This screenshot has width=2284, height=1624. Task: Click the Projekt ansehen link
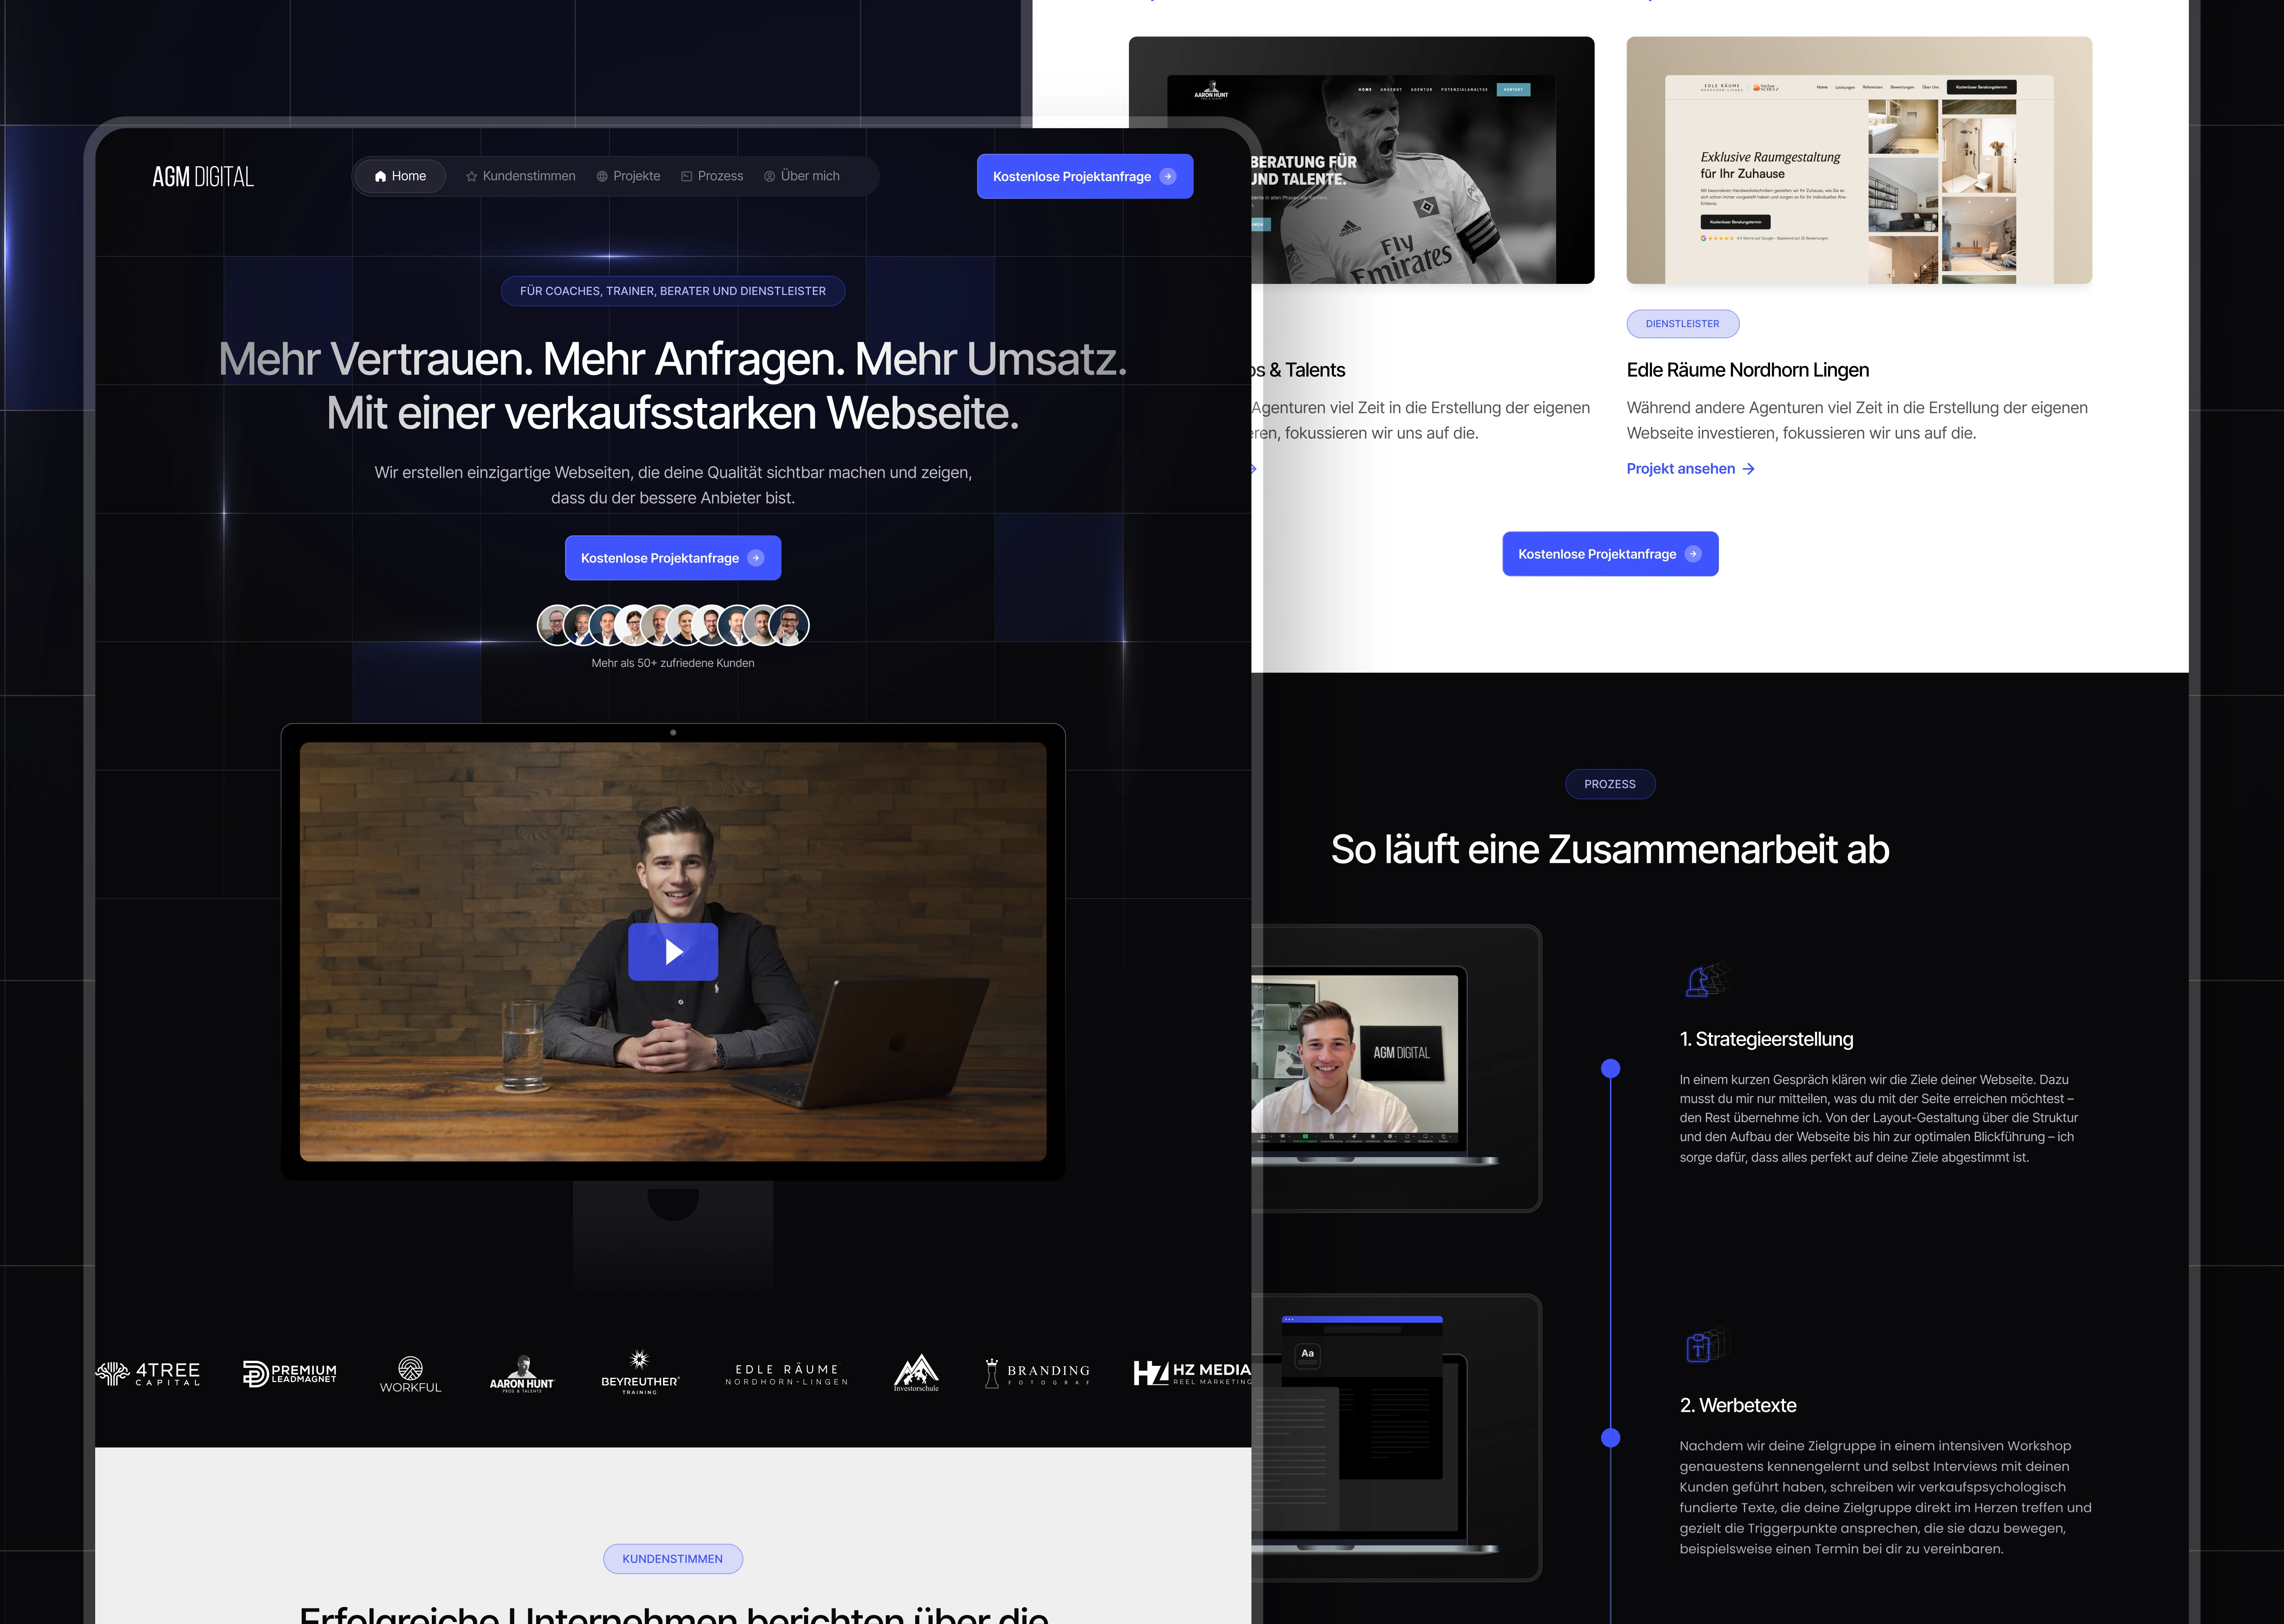pyautogui.click(x=1690, y=469)
